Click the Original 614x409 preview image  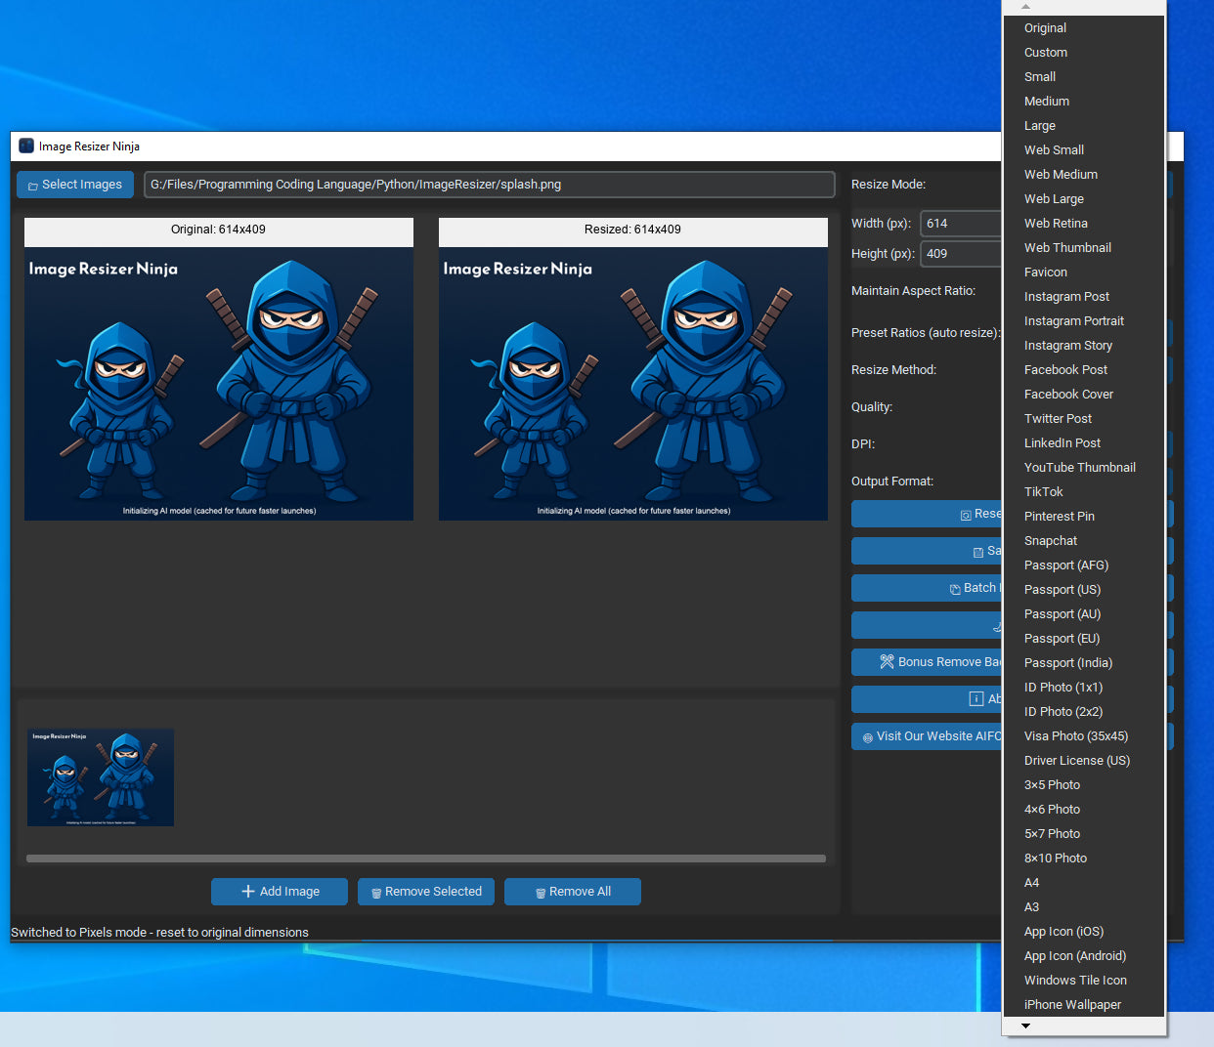click(x=219, y=384)
